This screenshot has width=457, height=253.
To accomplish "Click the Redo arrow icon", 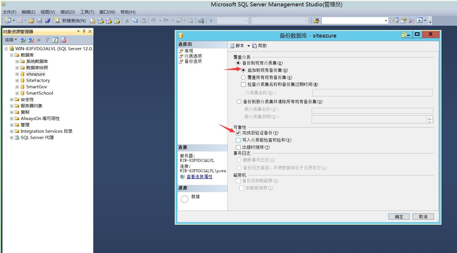I will click(166, 20).
